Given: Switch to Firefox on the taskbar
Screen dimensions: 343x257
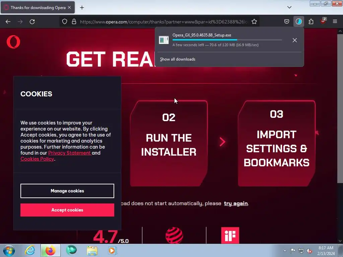Looking at the screenshot, I should (51, 250).
